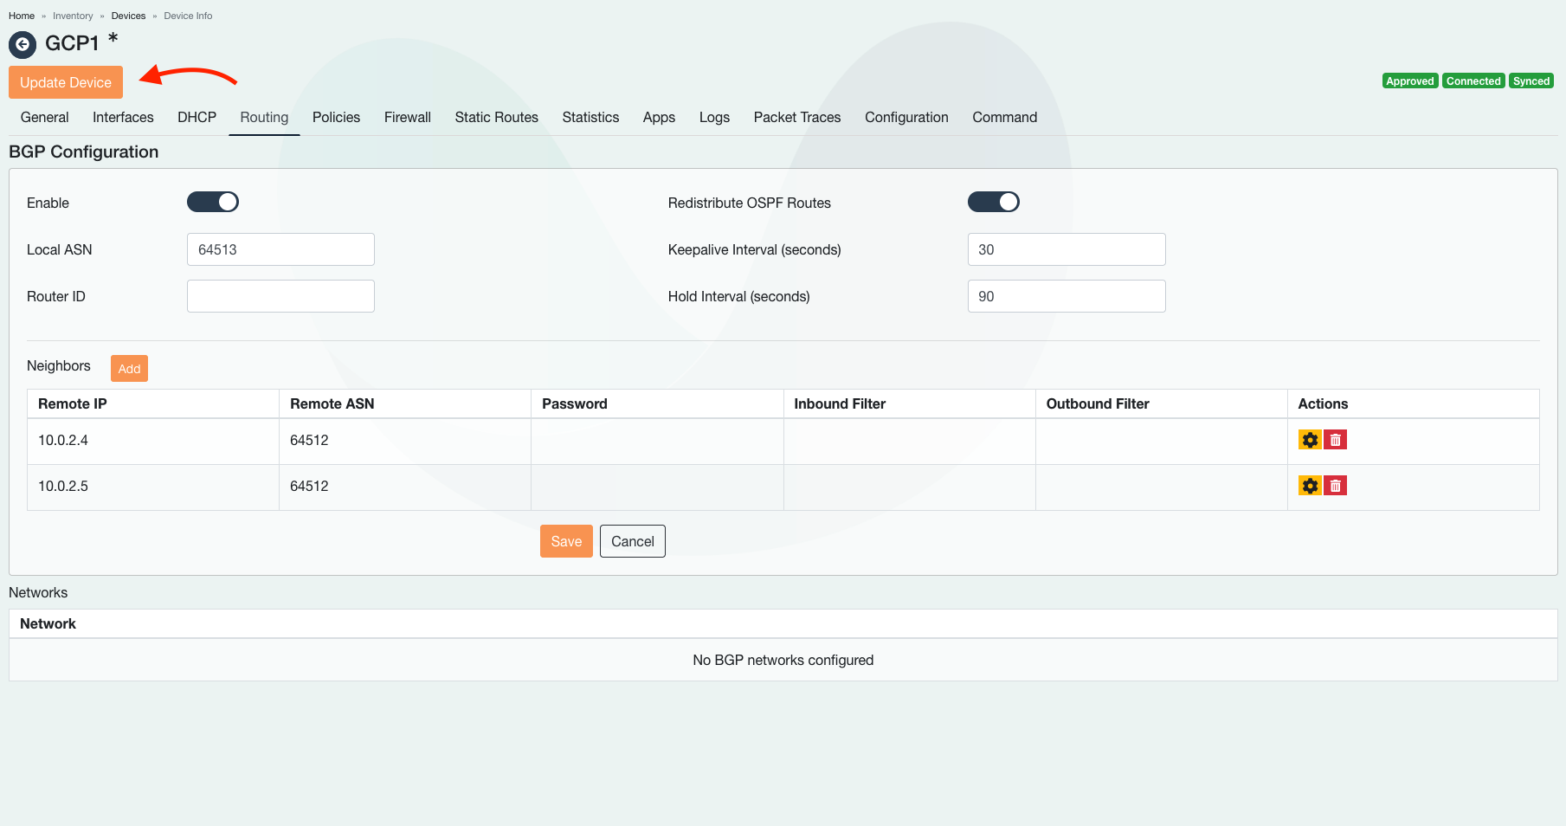Click the Hold Interval field

1066,296
